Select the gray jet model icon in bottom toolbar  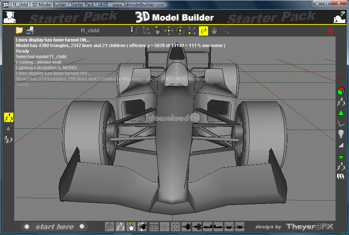109,227
